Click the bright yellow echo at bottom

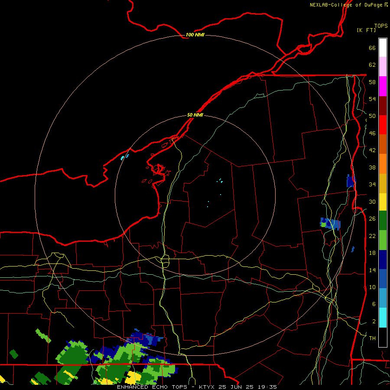pos(133,377)
